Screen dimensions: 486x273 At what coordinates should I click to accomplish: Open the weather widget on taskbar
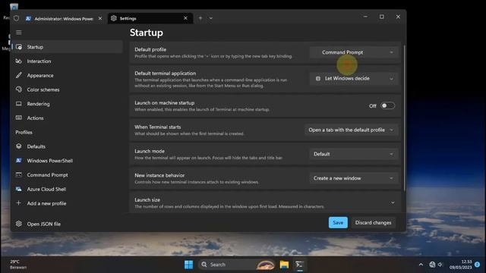click(x=18, y=265)
